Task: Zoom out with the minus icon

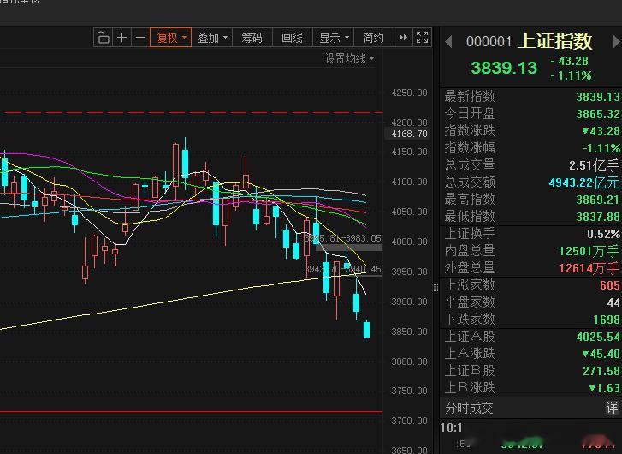Action: click(140, 38)
